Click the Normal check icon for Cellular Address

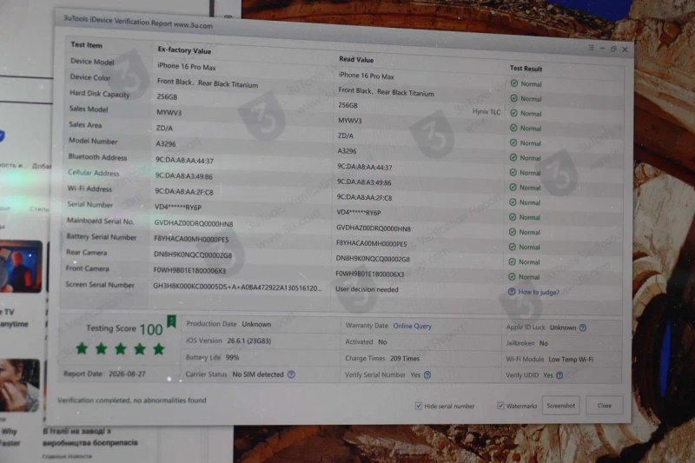[x=513, y=187]
